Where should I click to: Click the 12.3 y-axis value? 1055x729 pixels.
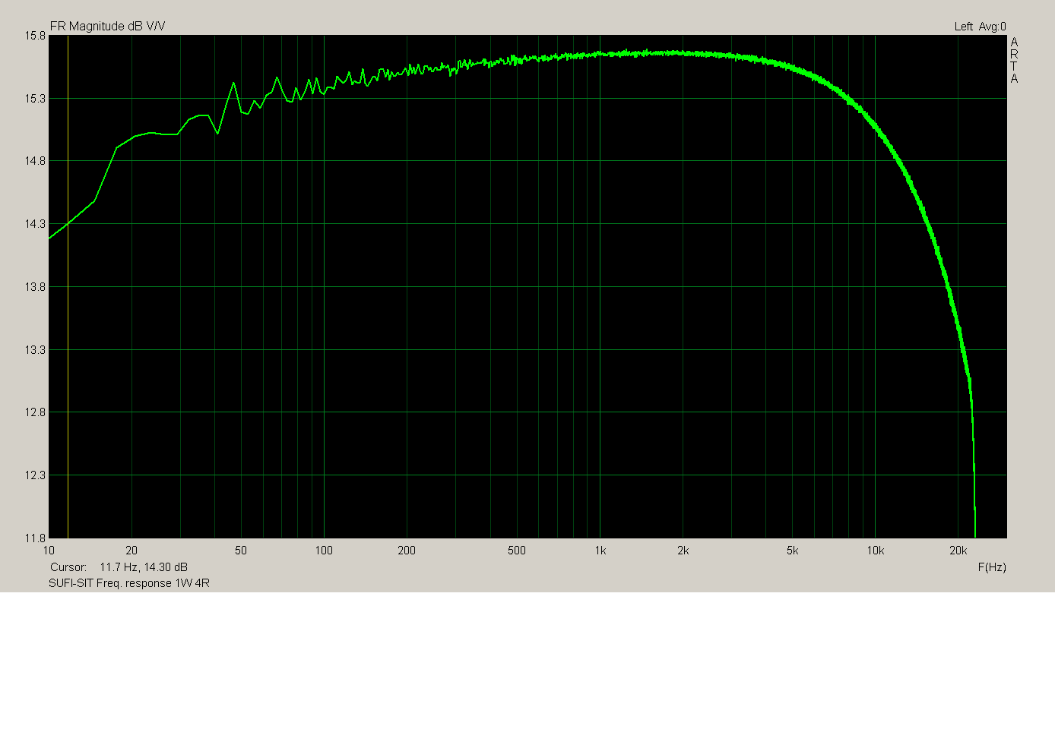point(35,475)
